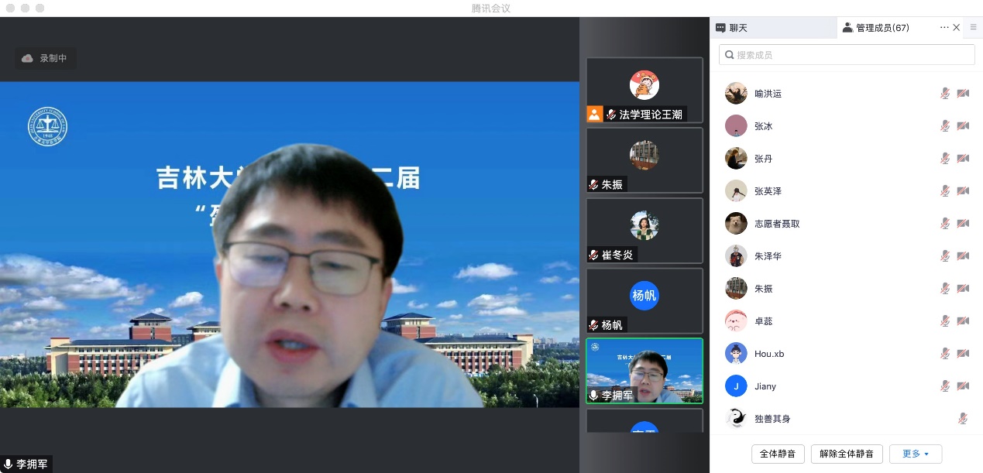This screenshot has height=473, width=983.
Task: Expand the 更多 dropdown
Action: (x=916, y=454)
